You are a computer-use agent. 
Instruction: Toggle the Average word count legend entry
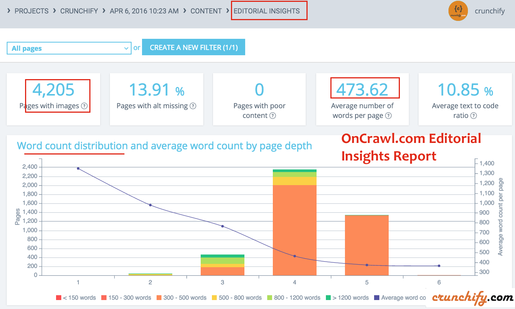coord(400,298)
